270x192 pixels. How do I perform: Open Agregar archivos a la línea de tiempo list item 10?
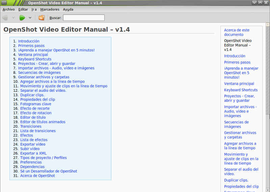pos(53,81)
